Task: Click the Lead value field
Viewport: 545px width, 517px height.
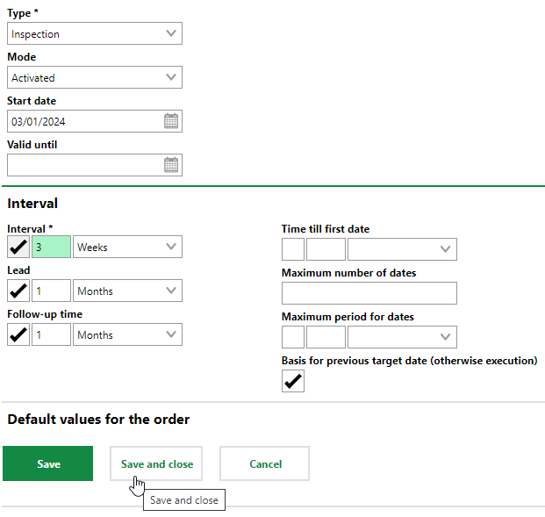Action: click(51, 291)
